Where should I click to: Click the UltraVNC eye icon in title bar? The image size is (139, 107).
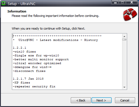pyautogui.click(x=4, y=3)
